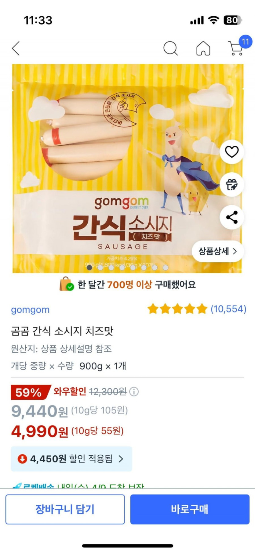Open gomgom brand link
The image size is (255, 553).
(x=30, y=310)
